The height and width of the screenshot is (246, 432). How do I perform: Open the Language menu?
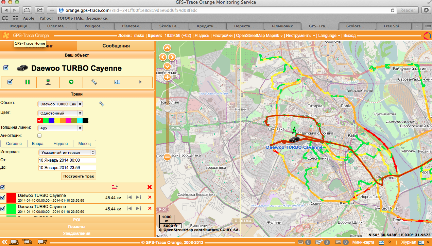pos(329,36)
